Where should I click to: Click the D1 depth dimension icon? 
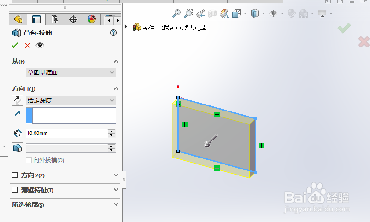18,133
